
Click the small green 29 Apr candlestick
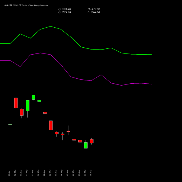(x=10, y=124)
